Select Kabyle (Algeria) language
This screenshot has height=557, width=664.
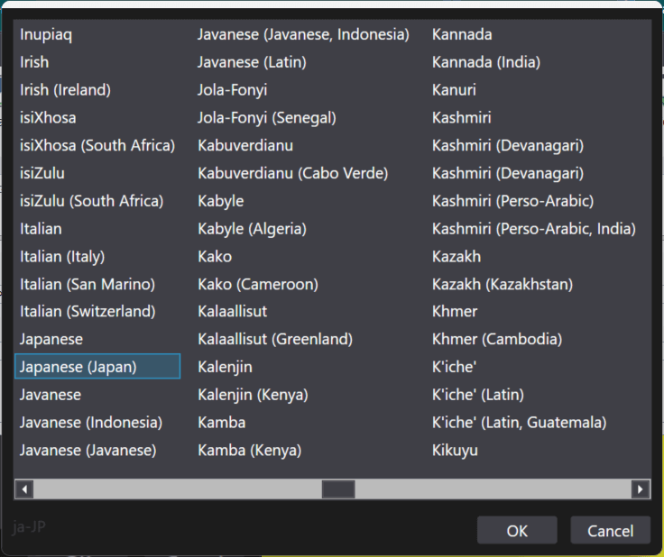(252, 229)
